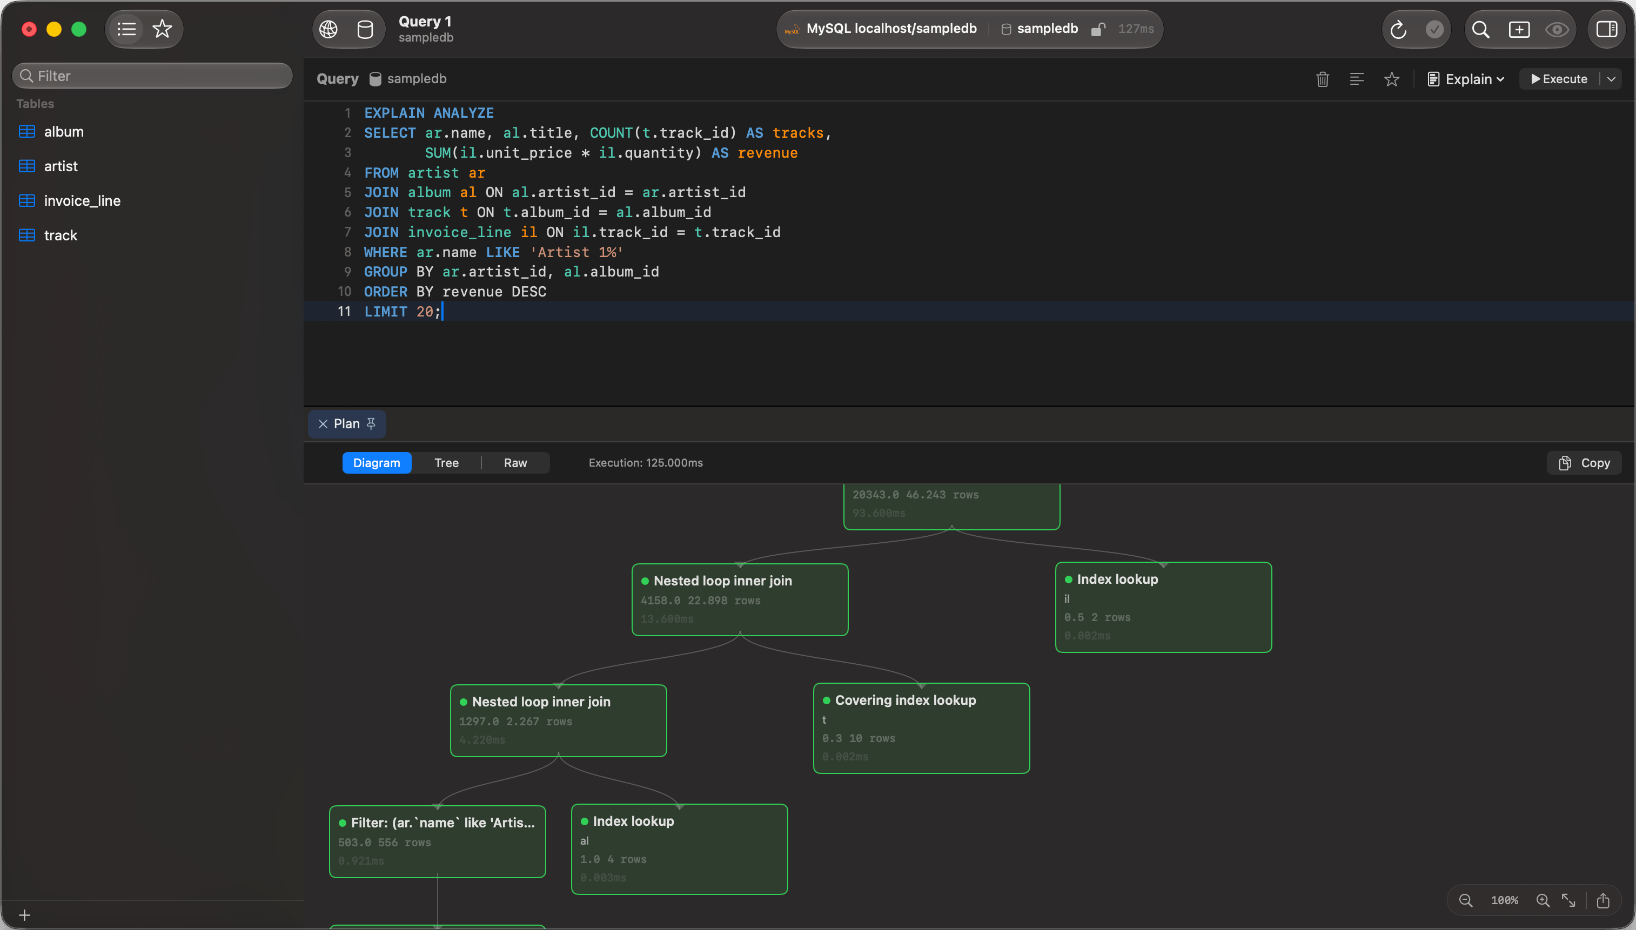The height and width of the screenshot is (930, 1636).
Task: Open the Execute options chevron
Action: [x=1611, y=79]
